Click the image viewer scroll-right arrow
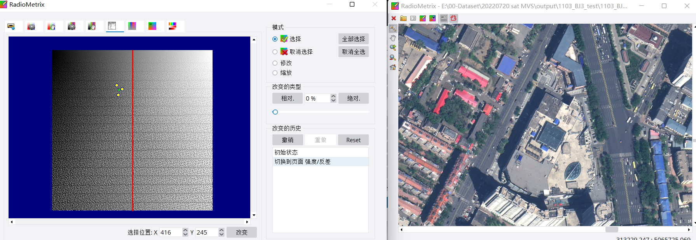696x240 pixels. coord(689,230)
